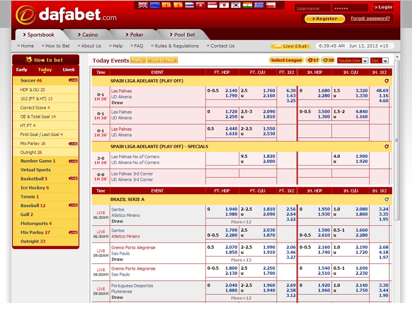
Task: Open the Double Line dropdown
Action: tap(353, 61)
